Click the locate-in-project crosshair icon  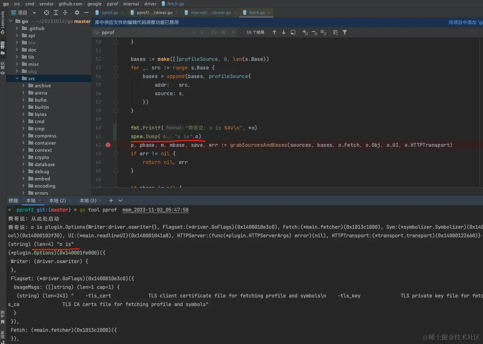pos(47,13)
